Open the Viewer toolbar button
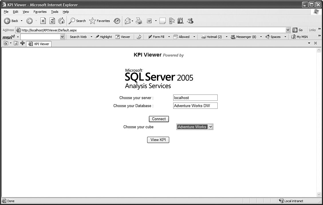This screenshot has height=205, width=323. point(123,37)
